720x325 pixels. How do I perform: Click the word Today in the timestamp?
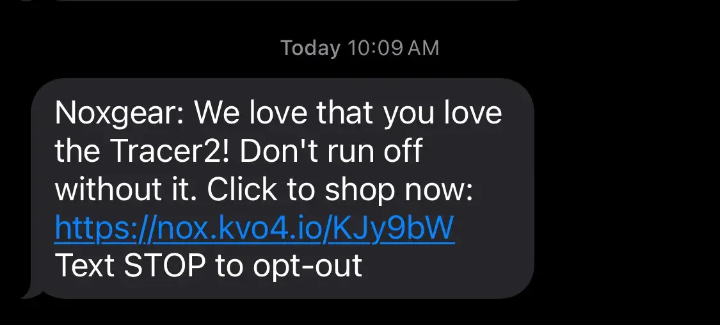click(x=311, y=48)
